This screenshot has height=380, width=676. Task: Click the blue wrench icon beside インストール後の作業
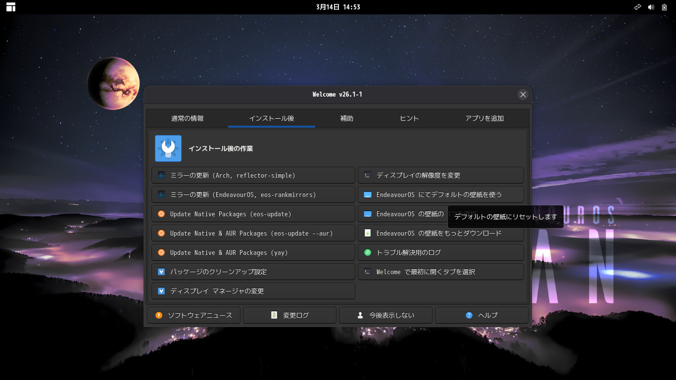click(168, 148)
